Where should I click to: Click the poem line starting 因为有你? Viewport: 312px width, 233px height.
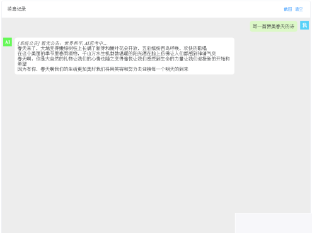coord(103,69)
